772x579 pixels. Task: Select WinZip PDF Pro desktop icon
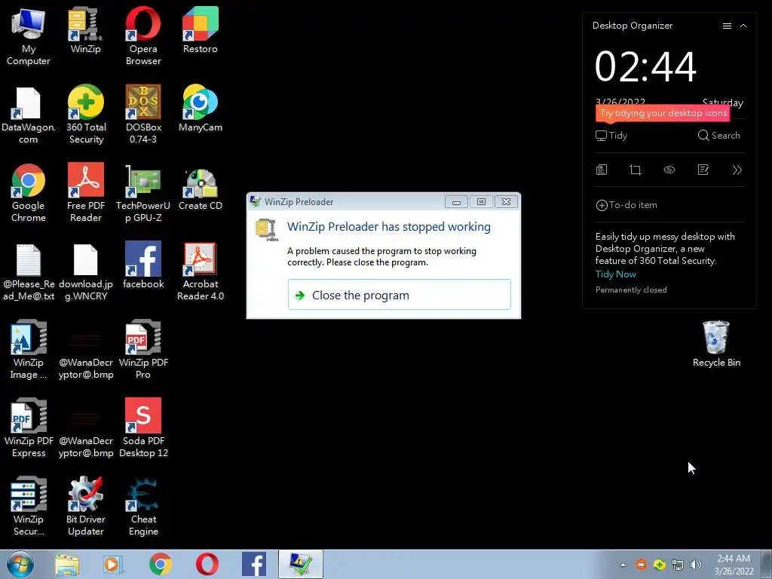[143, 350]
